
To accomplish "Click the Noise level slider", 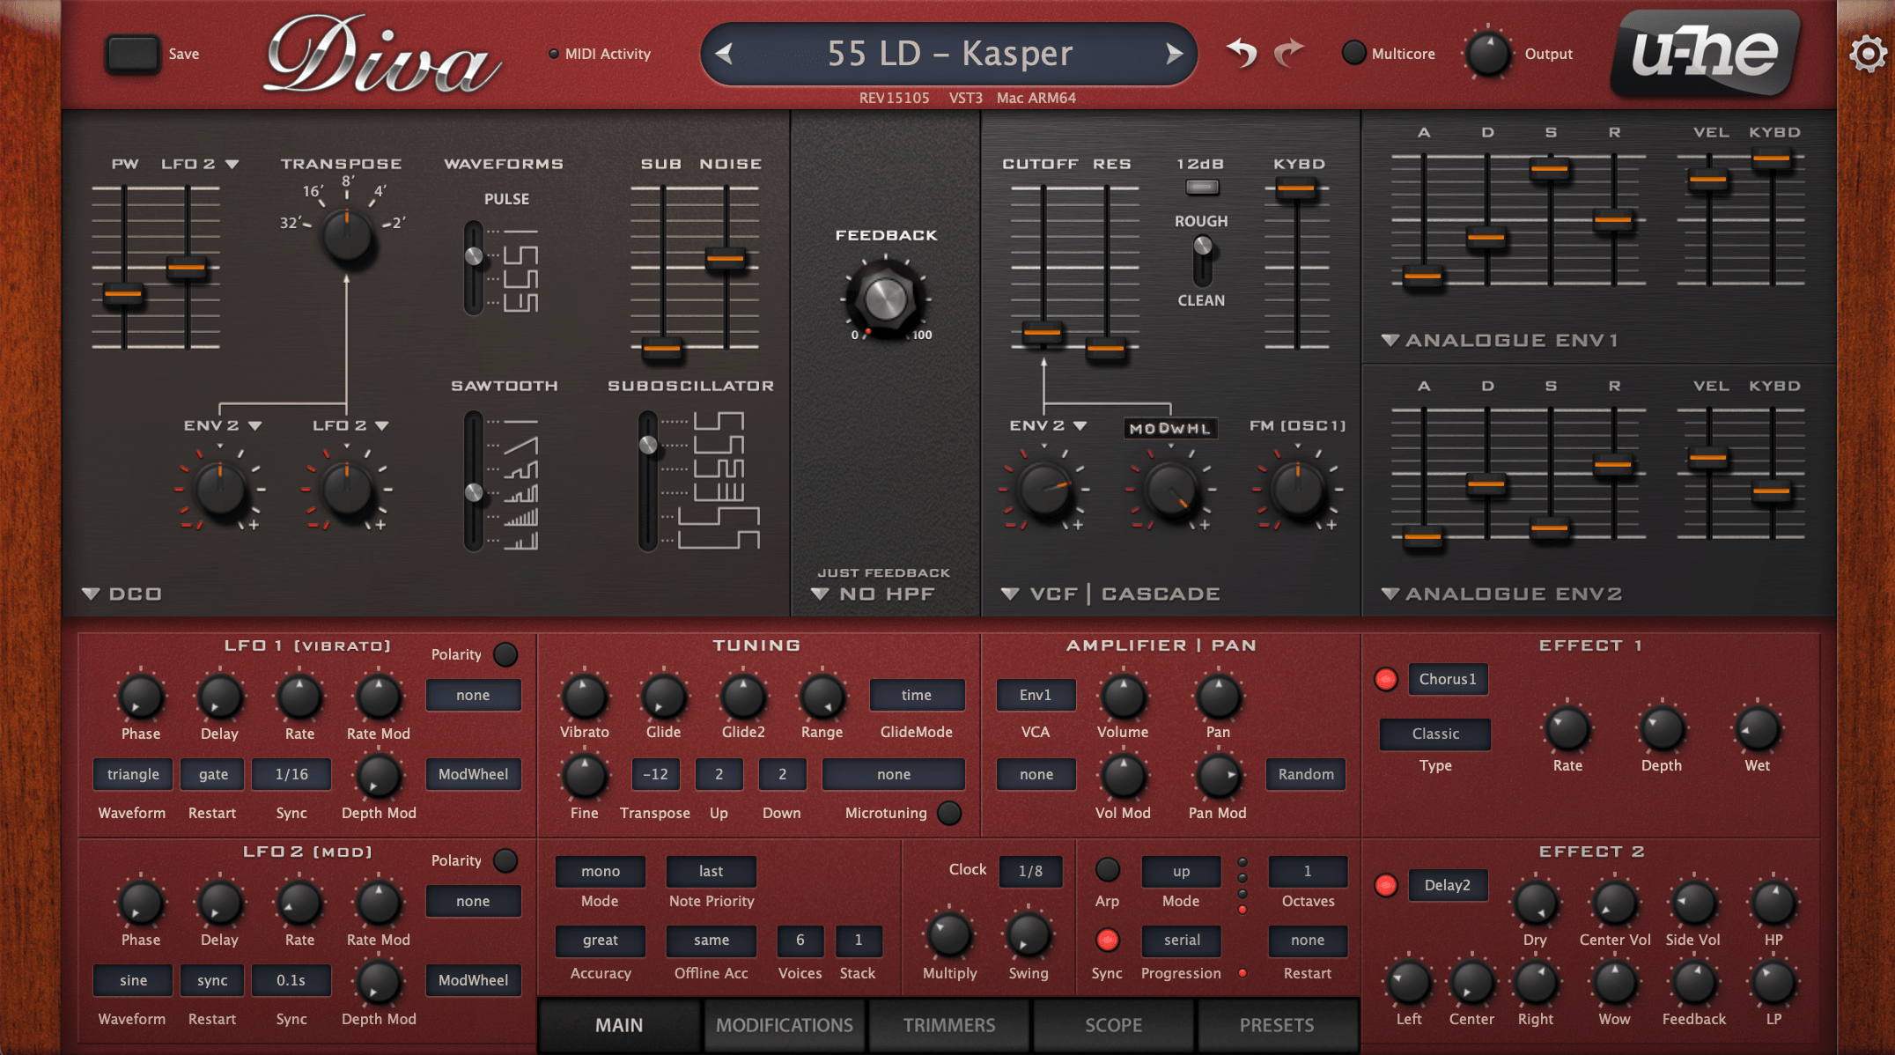I will [x=726, y=258].
